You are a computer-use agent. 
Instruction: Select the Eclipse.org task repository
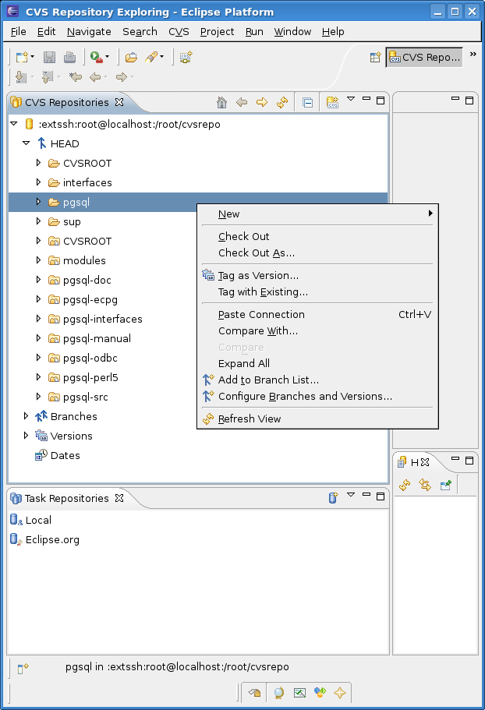pyautogui.click(x=52, y=539)
